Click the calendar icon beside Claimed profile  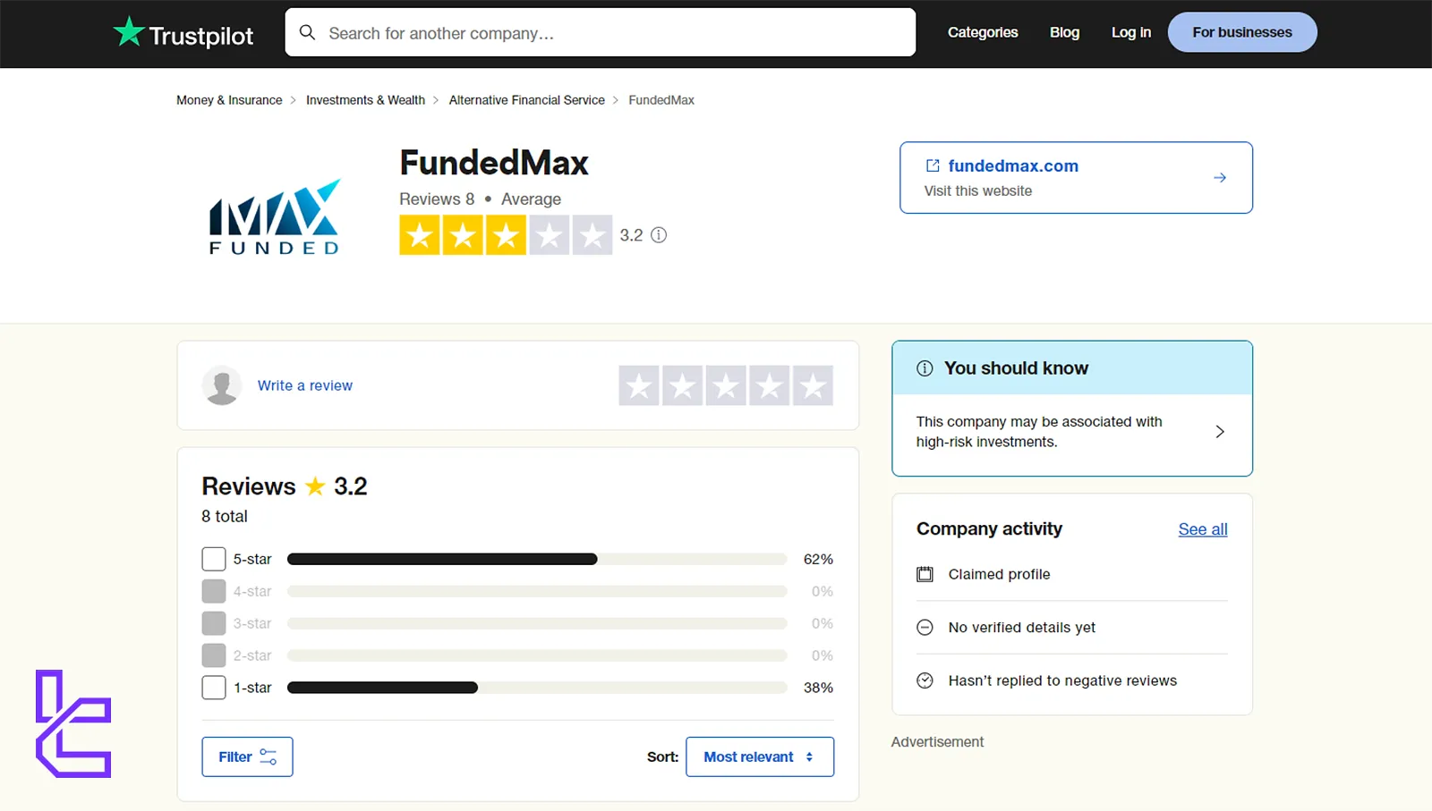point(925,574)
